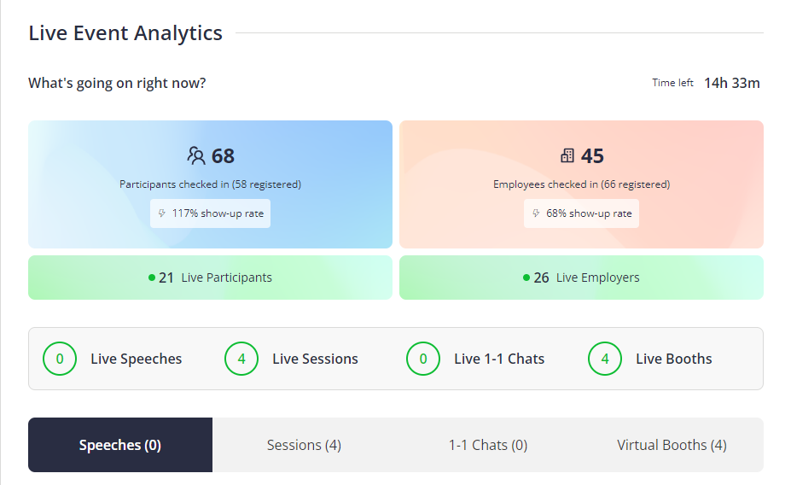Click the 68% show-up rate badge
This screenshot has height=485, width=791.
[x=581, y=213]
